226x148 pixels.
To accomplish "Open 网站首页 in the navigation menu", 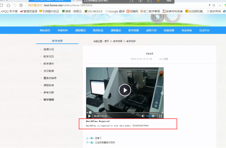I will 45,30.
